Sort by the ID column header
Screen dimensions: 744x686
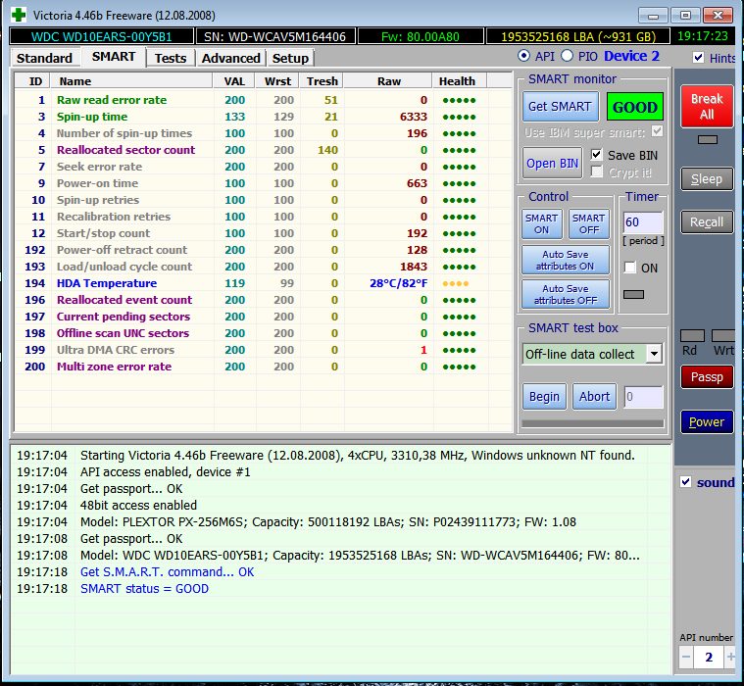pos(32,81)
